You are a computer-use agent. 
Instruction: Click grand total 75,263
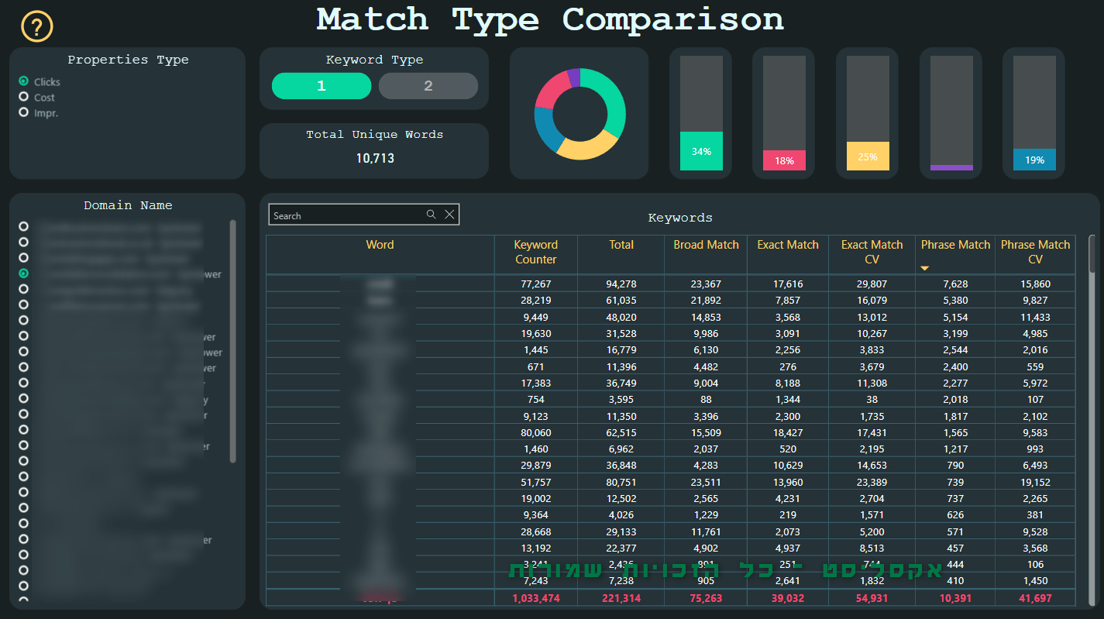706,598
